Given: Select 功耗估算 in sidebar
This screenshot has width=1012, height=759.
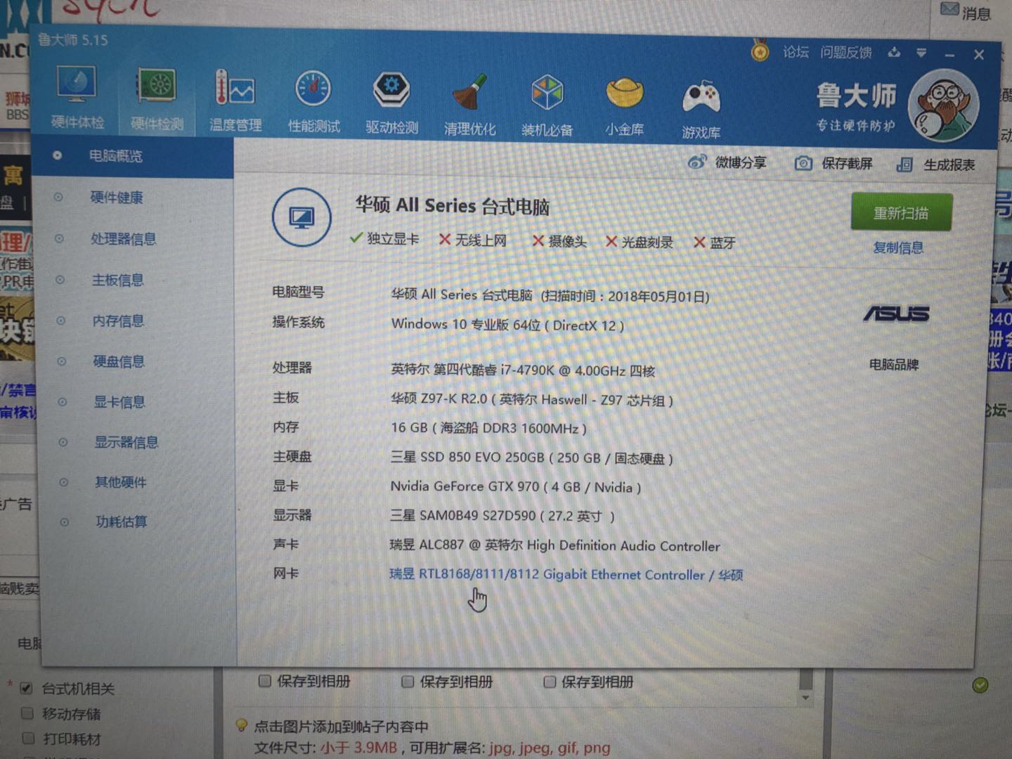Looking at the screenshot, I should coord(122,521).
